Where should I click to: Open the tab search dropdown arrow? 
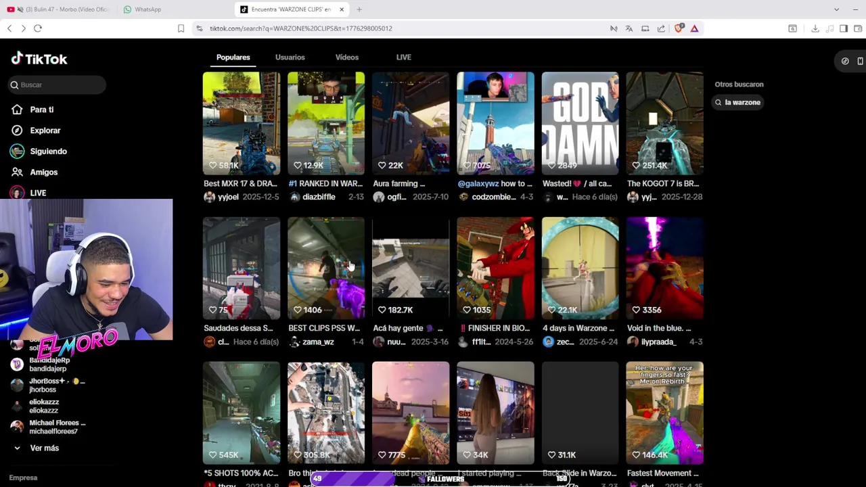[x=836, y=9]
